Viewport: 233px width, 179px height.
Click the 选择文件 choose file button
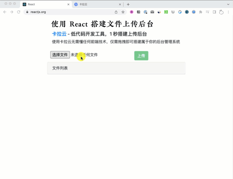pyautogui.click(x=60, y=55)
